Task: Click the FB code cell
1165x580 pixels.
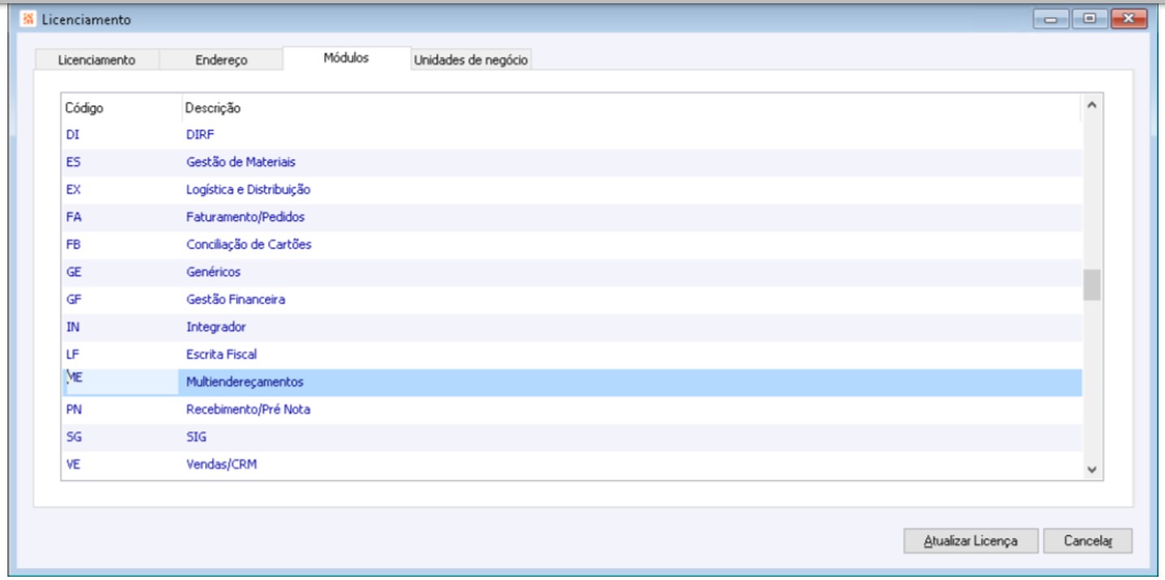Action: click(120, 245)
